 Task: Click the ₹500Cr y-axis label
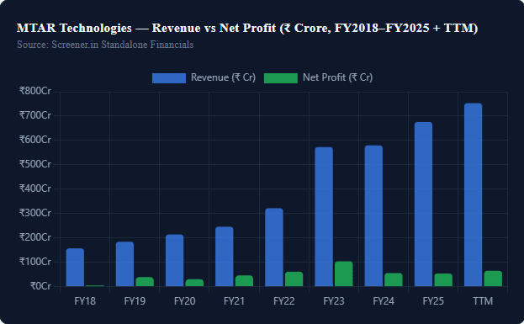tap(35, 164)
